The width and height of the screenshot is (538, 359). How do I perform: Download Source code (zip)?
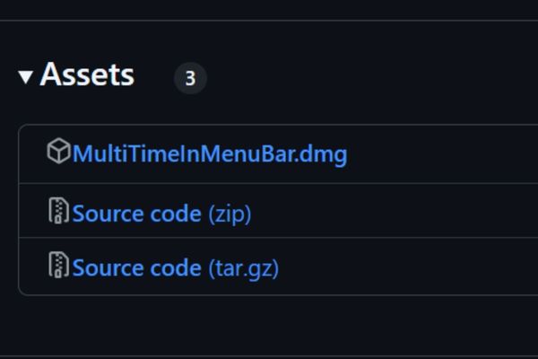tap(136, 214)
